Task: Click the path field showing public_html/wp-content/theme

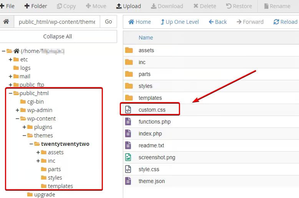Action: pyautogui.click(x=57, y=22)
